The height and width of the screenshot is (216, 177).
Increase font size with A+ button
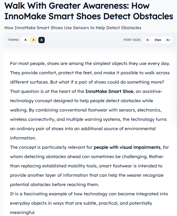point(168,40)
